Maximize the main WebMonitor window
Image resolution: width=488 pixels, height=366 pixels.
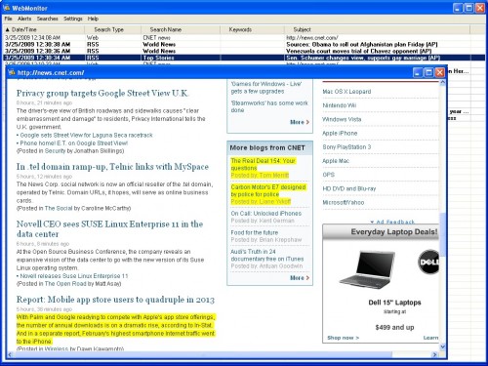pyautogui.click(x=468, y=8)
